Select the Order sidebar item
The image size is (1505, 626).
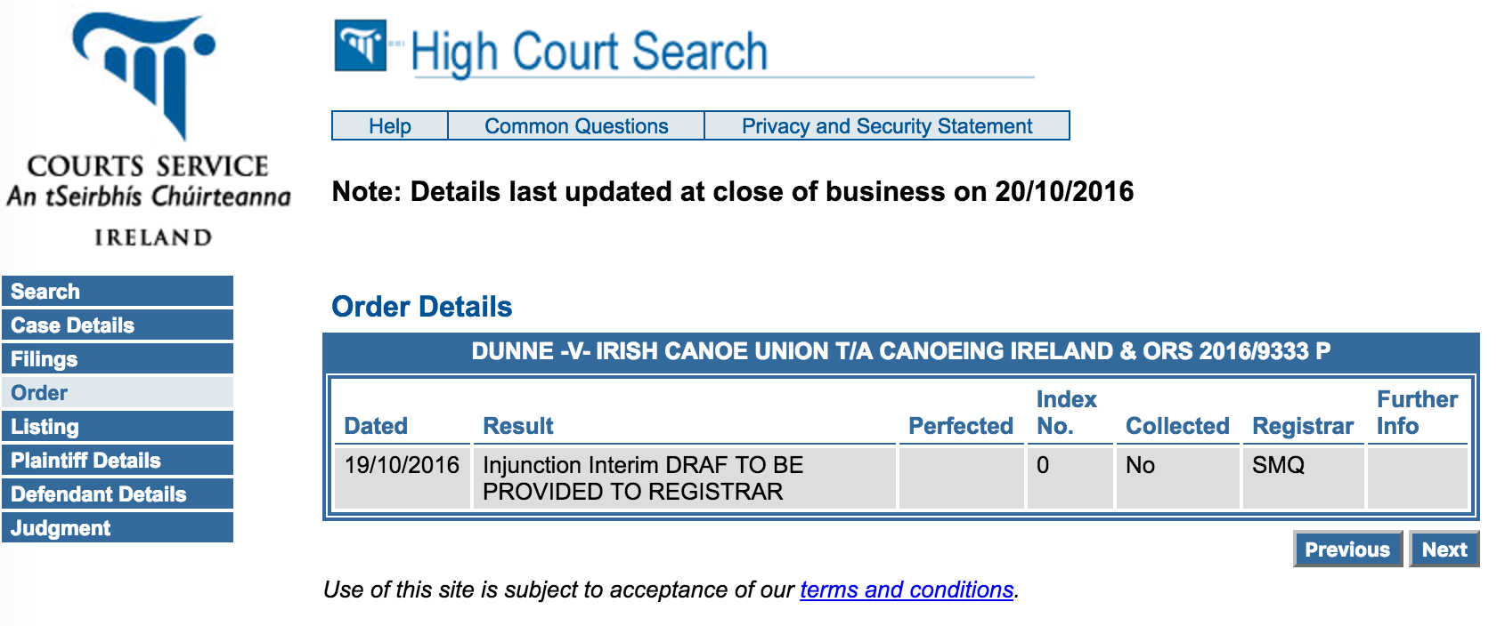tap(118, 393)
